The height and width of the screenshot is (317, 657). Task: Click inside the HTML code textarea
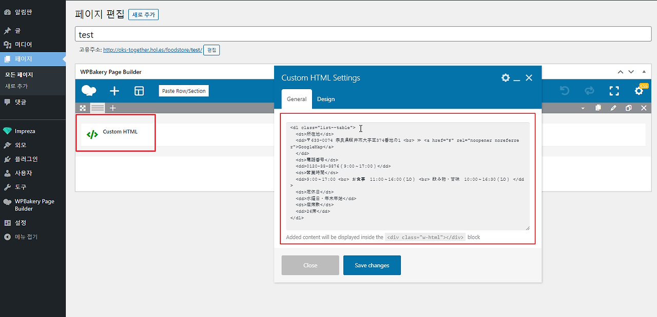tap(408, 176)
